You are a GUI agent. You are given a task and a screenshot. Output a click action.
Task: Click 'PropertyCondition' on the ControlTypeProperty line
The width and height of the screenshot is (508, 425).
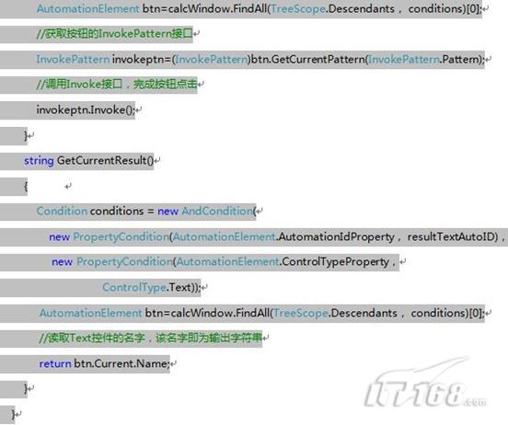(x=125, y=262)
